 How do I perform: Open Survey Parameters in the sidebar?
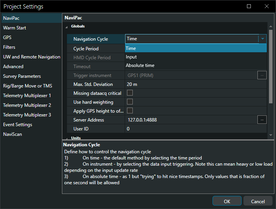31,76
